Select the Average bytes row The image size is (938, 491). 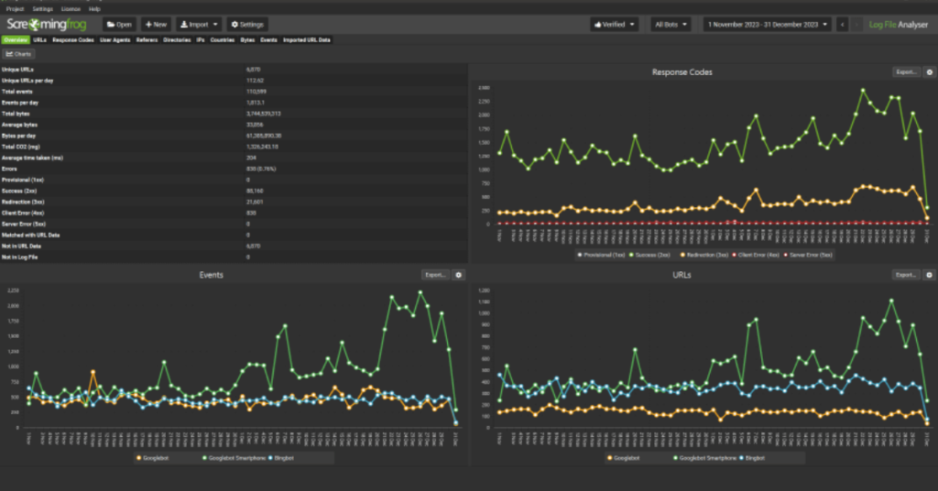pos(234,125)
